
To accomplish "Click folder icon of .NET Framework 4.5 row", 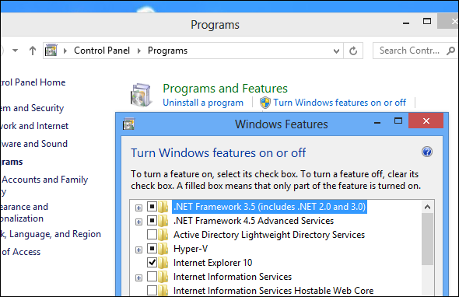I will click(163, 221).
